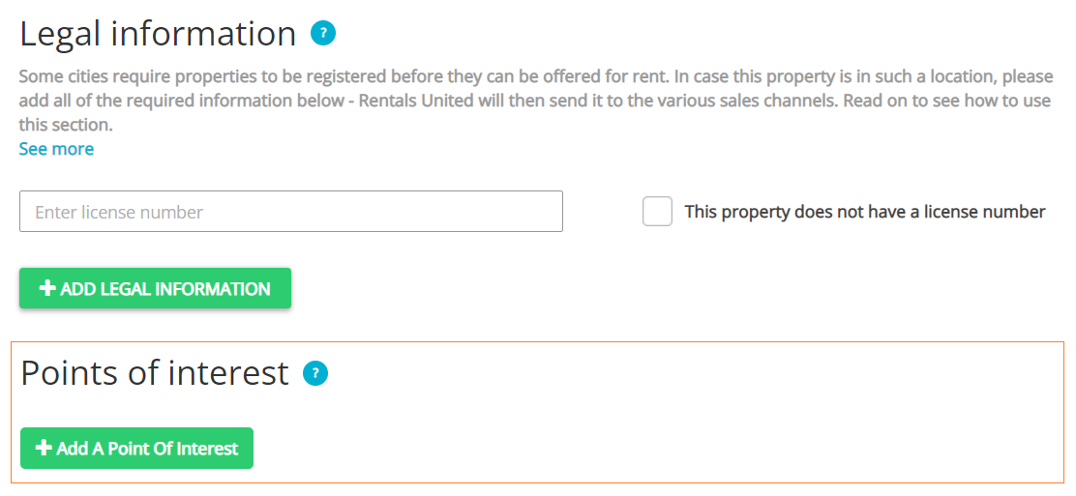Screen dimensions: 1076x496
Task: Open the Points of interest help icon
Action: (315, 373)
